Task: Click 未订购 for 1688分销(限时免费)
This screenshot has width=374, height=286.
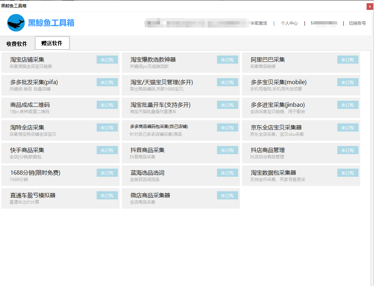Action: (107, 173)
